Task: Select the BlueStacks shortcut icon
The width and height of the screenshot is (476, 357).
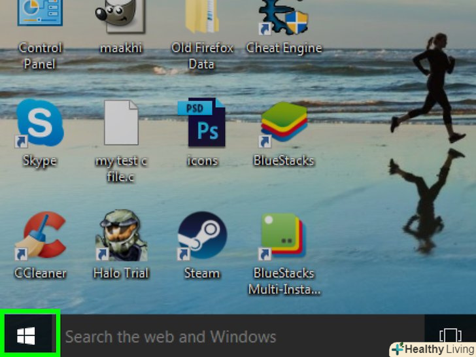Action: click(x=283, y=124)
